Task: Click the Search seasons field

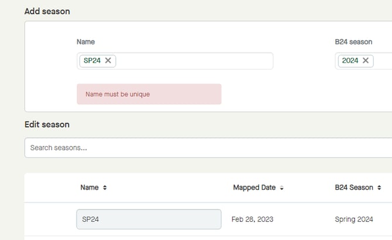Action: 208,148
